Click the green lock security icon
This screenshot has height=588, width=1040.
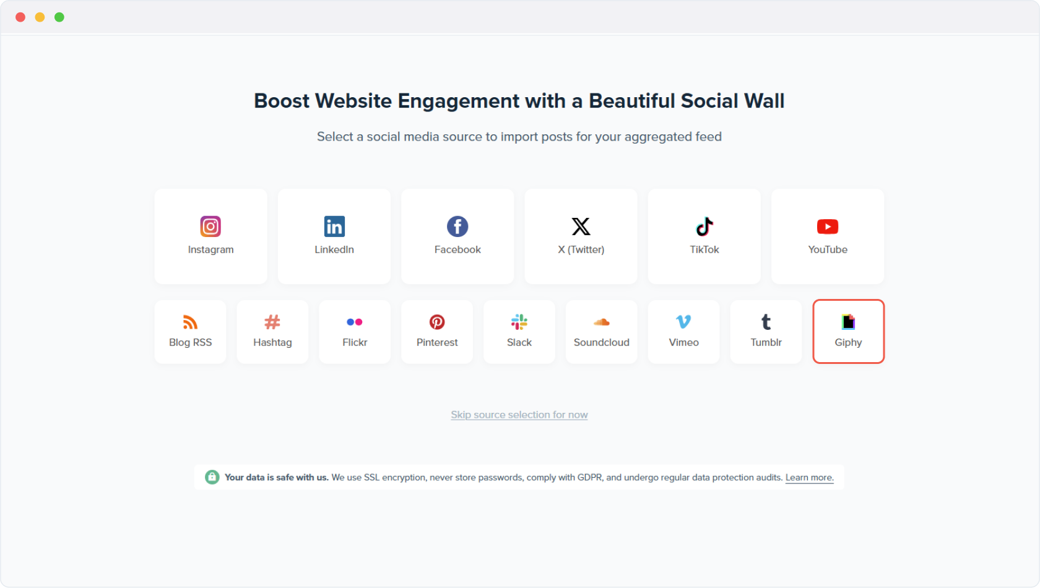click(x=212, y=477)
